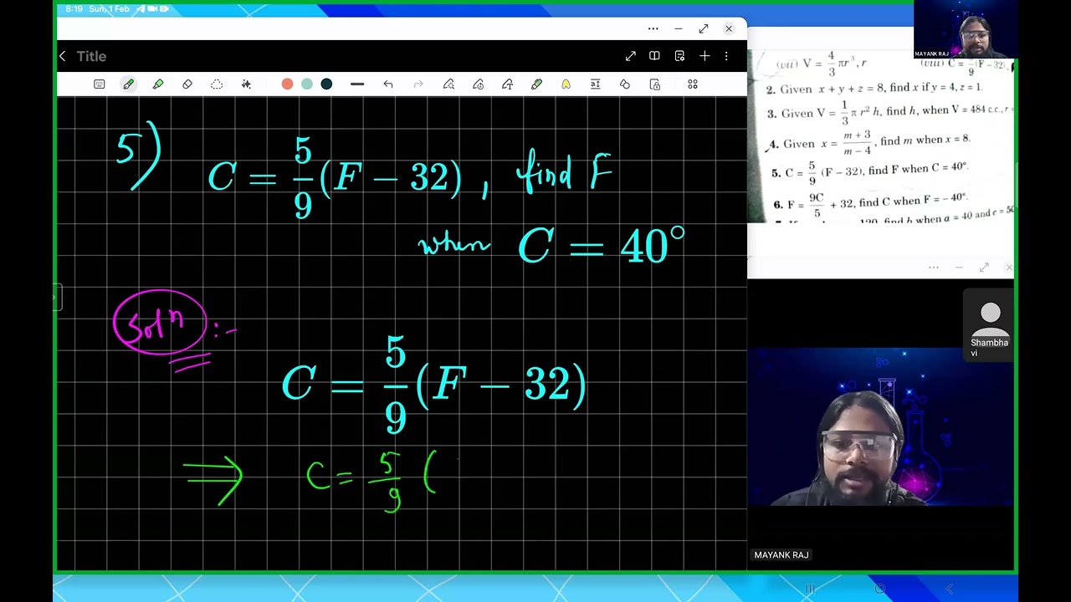Screen dimensions: 1071x602
Task: Click the 8:19 clock in status bar
Action: [74, 8]
